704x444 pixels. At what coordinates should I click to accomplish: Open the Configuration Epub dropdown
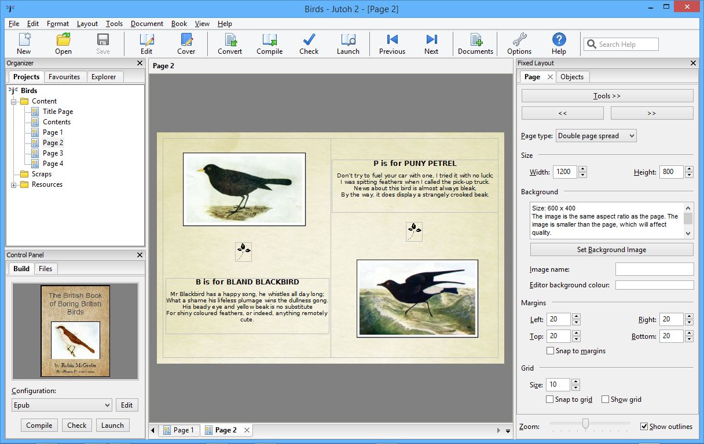click(62, 405)
